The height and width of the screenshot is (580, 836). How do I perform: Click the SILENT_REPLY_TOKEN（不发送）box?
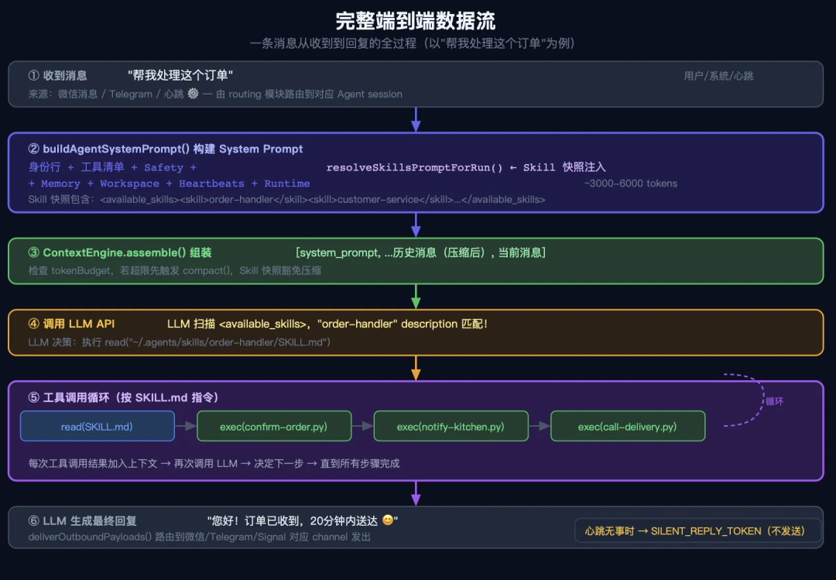pos(697,531)
